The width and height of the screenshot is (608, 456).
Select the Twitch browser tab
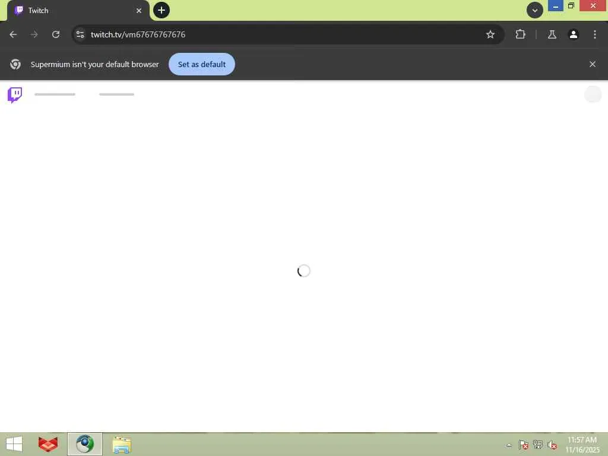click(78, 11)
